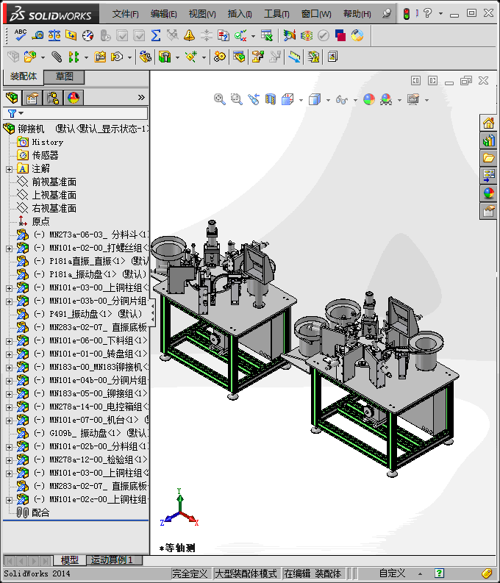Click the 大型装配体模式 status button

[x=246, y=573]
